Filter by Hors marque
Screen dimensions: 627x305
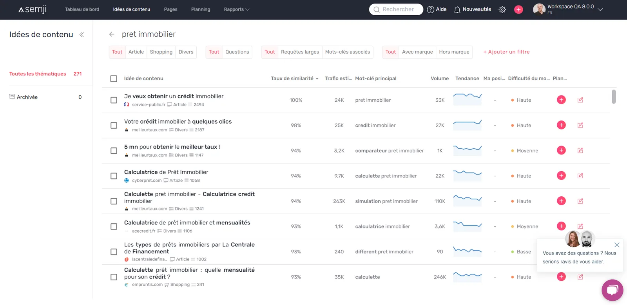tap(454, 52)
